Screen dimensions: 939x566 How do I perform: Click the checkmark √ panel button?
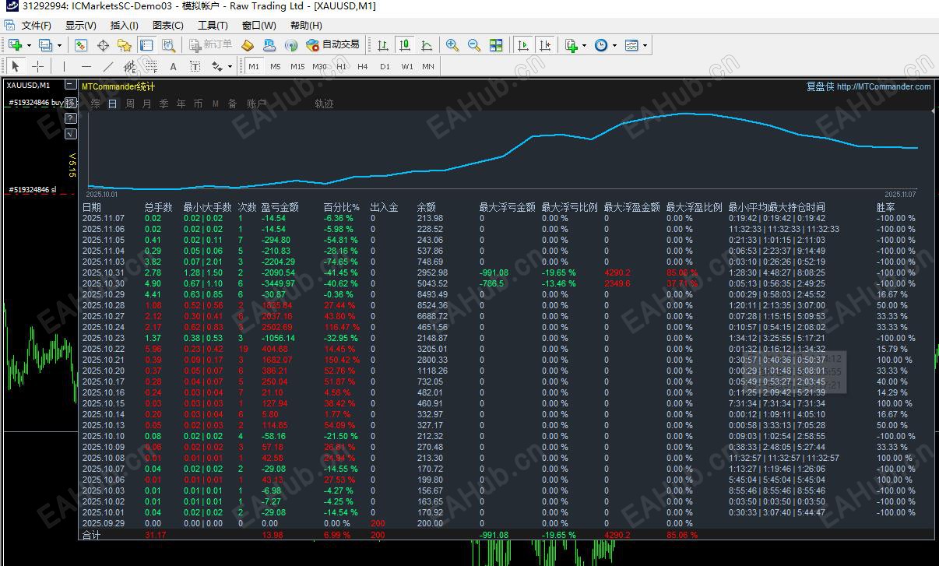(71, 134)
